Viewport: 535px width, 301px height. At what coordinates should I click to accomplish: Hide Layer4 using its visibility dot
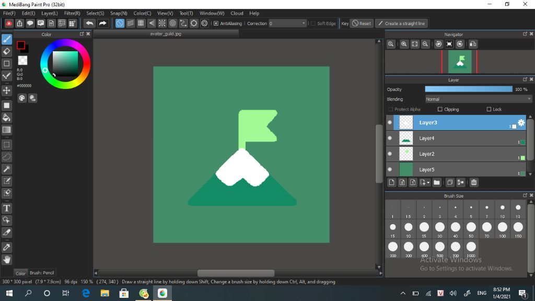pos(390,138)
